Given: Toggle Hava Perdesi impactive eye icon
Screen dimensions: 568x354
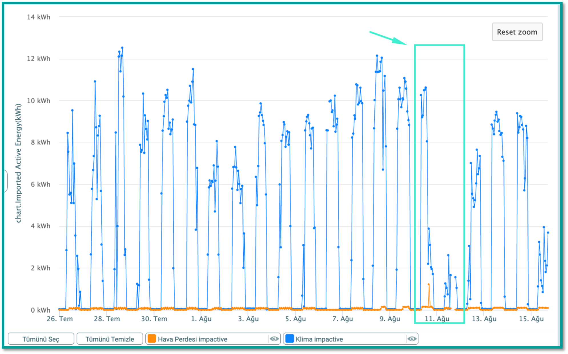Looking at the screenshot, I should [x=274, y=339].
